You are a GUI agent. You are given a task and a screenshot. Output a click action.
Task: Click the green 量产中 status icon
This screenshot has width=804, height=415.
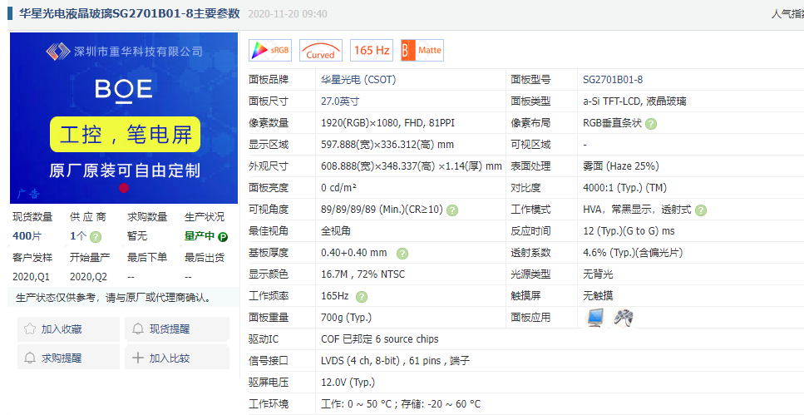pos(223,237)
